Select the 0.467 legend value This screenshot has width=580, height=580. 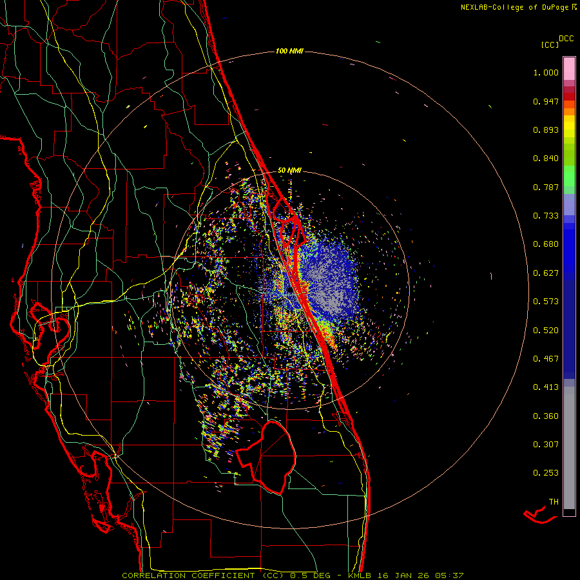pos(546,359)
